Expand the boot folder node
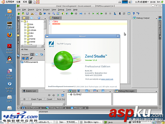 coord(25,27)
